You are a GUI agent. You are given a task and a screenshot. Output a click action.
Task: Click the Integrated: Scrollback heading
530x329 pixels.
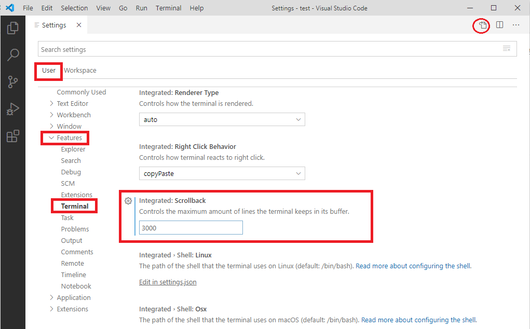[172, 201]
